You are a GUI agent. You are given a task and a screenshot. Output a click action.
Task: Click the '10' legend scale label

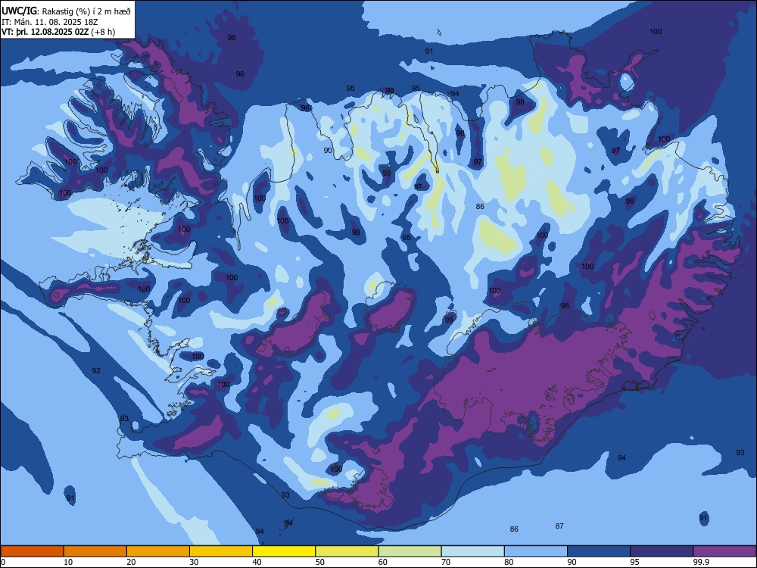(68, 562)
